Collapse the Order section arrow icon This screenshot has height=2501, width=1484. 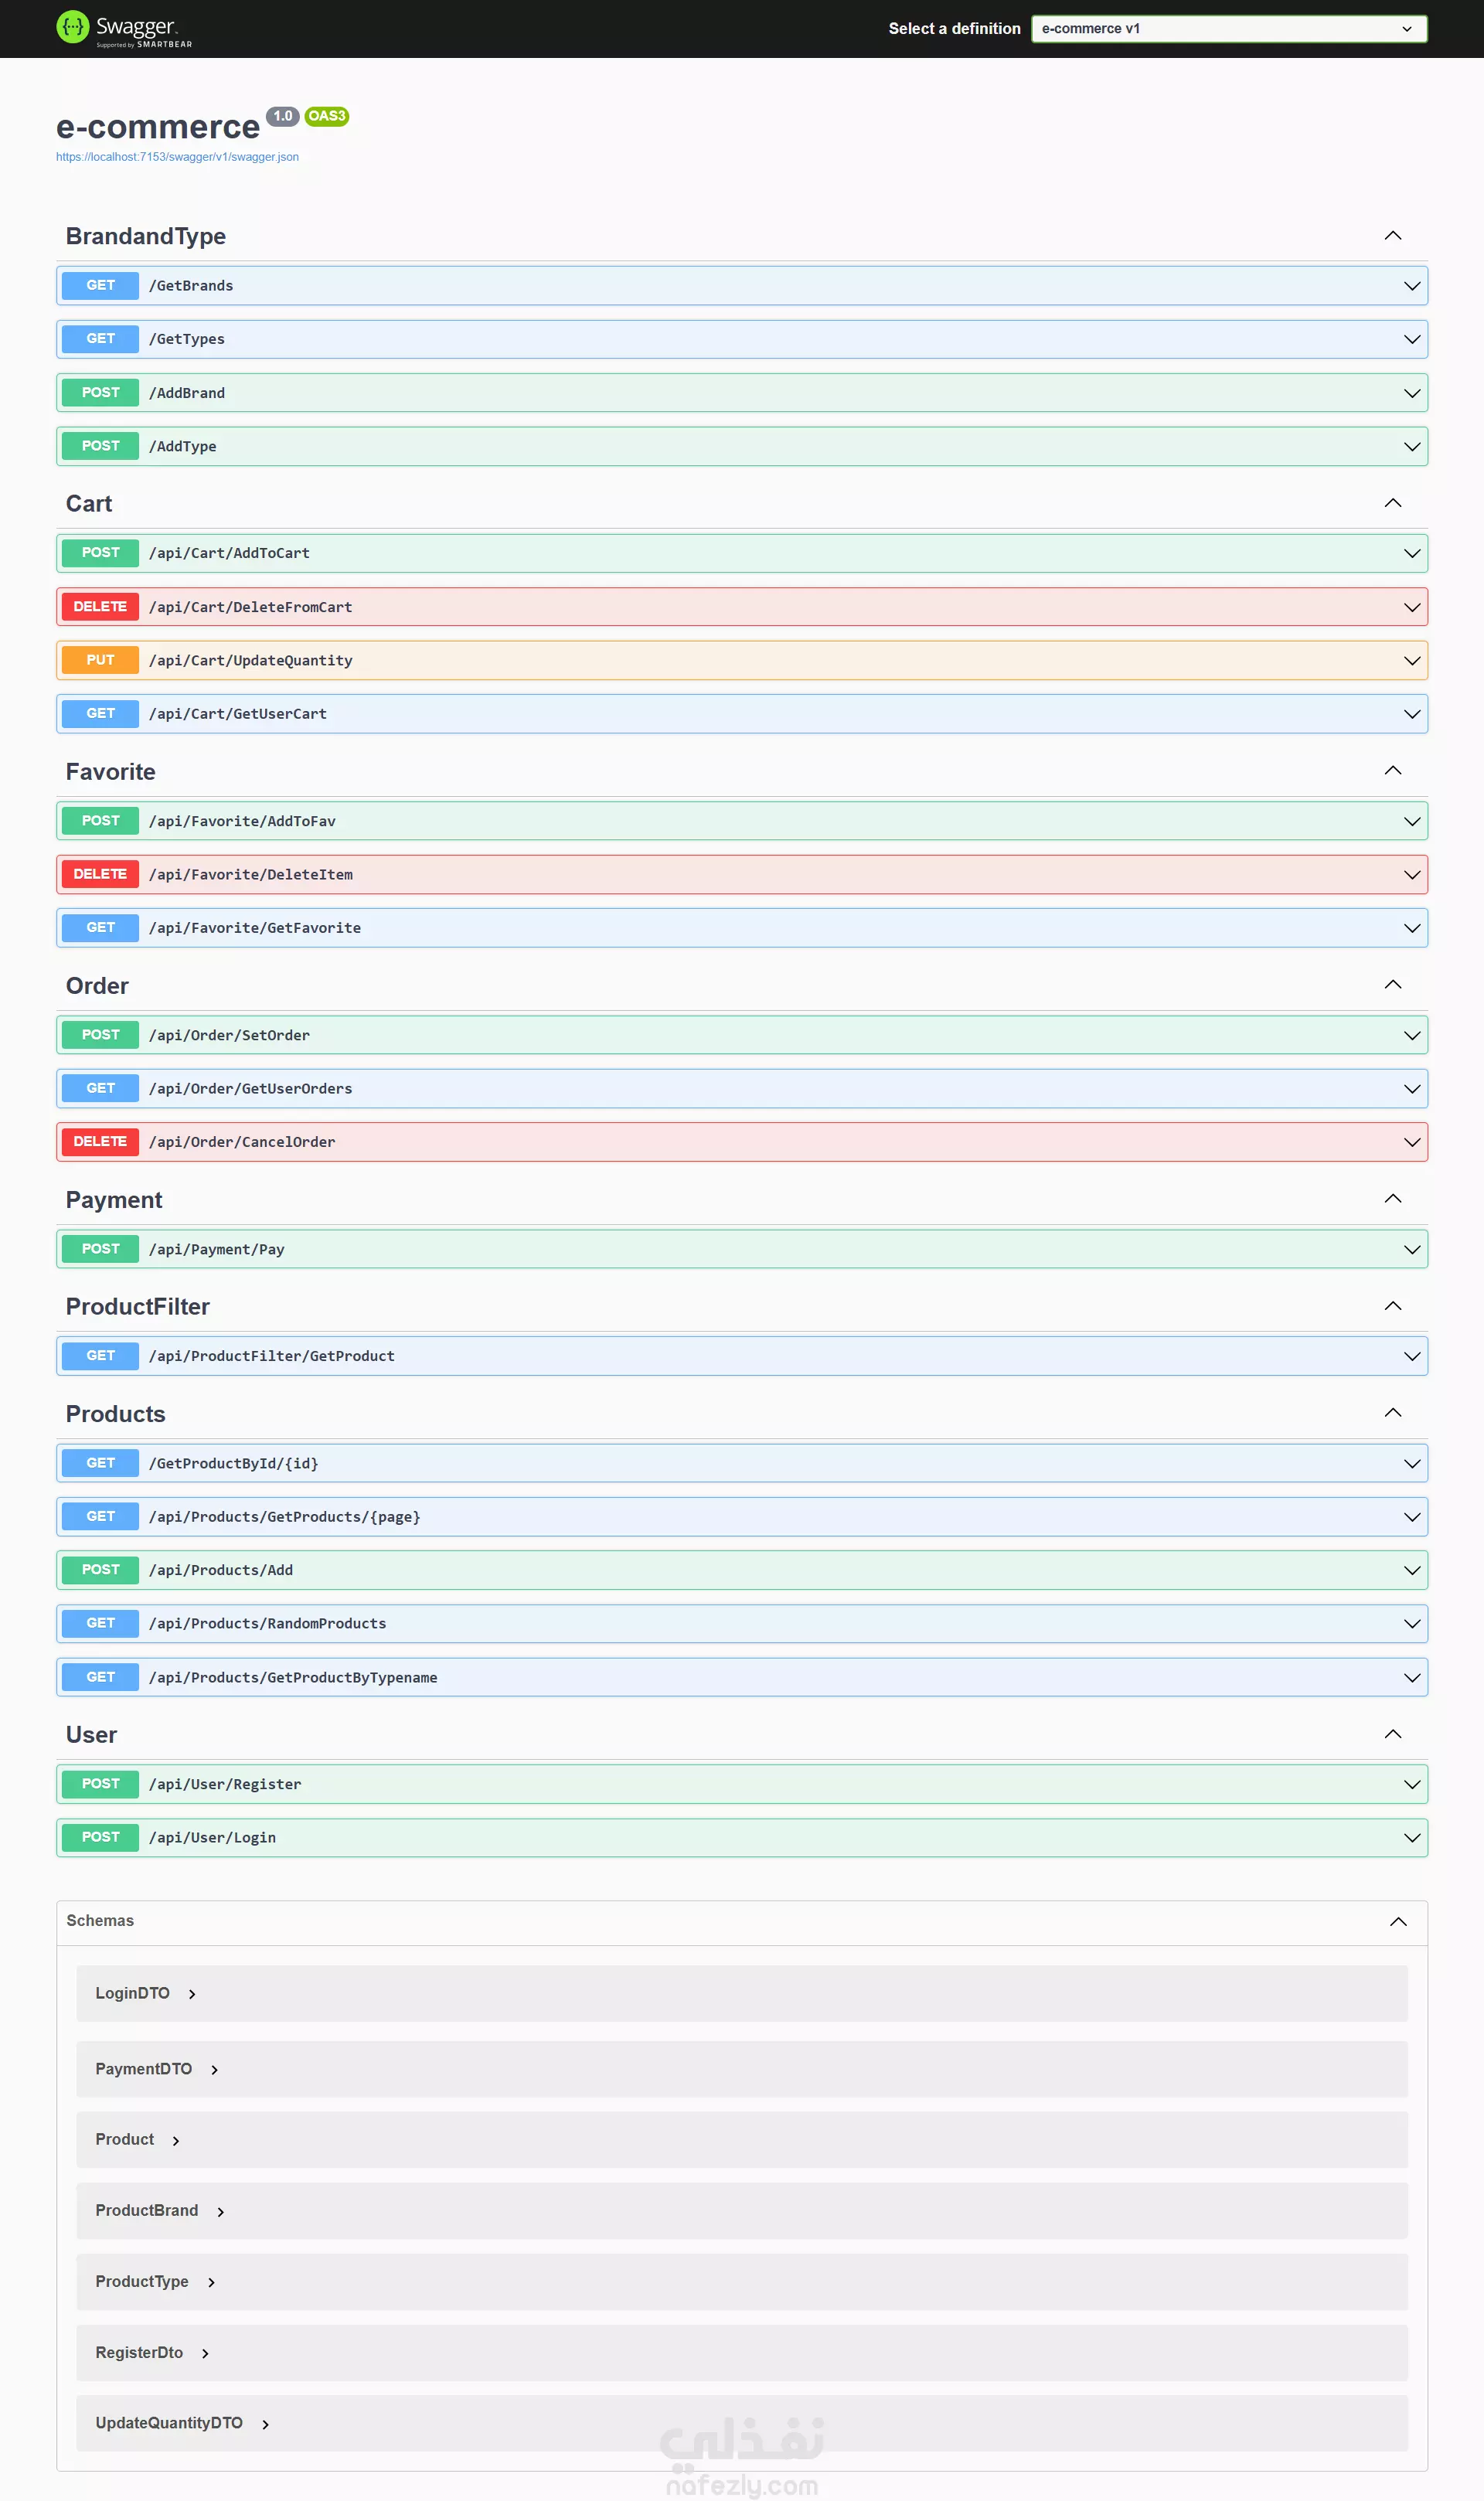1392,985
